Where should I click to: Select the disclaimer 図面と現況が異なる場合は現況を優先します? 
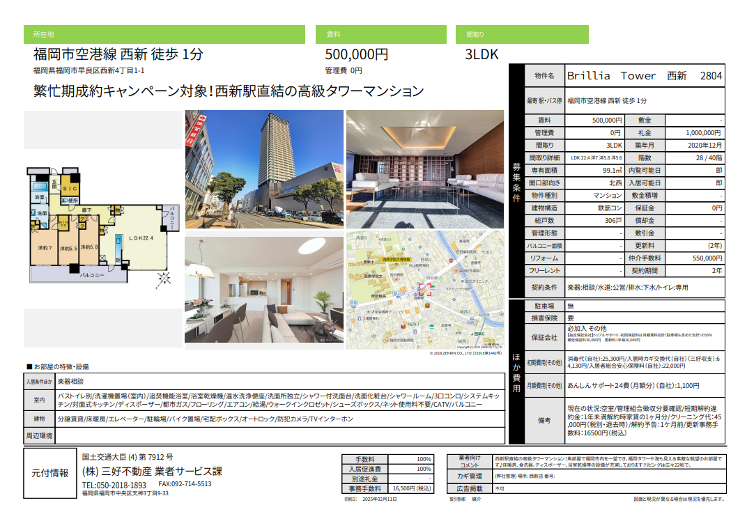pos(679,499)
